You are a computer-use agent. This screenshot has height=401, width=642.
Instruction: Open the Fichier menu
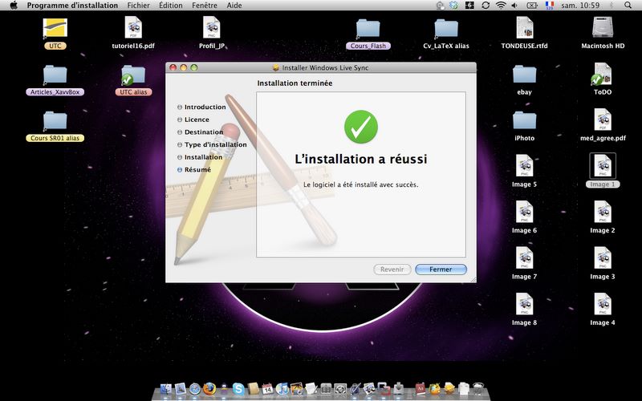(138, 6)
